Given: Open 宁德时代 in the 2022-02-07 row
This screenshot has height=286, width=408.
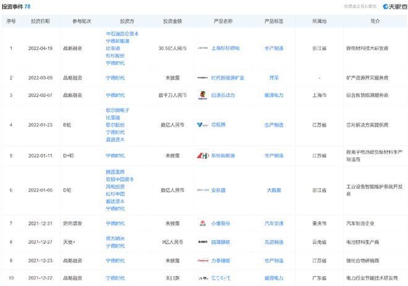Looking at the screenshot, I should (115, 95).
